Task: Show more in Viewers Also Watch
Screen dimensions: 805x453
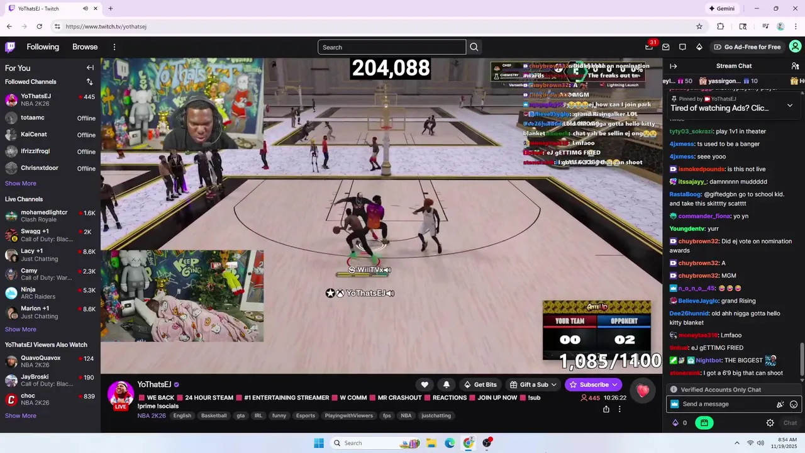Action: tap(21, 415)
